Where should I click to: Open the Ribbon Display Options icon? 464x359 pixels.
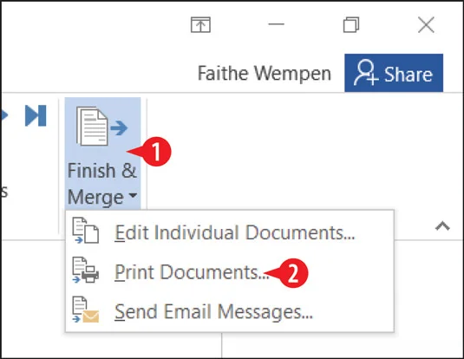coord(200,25)
